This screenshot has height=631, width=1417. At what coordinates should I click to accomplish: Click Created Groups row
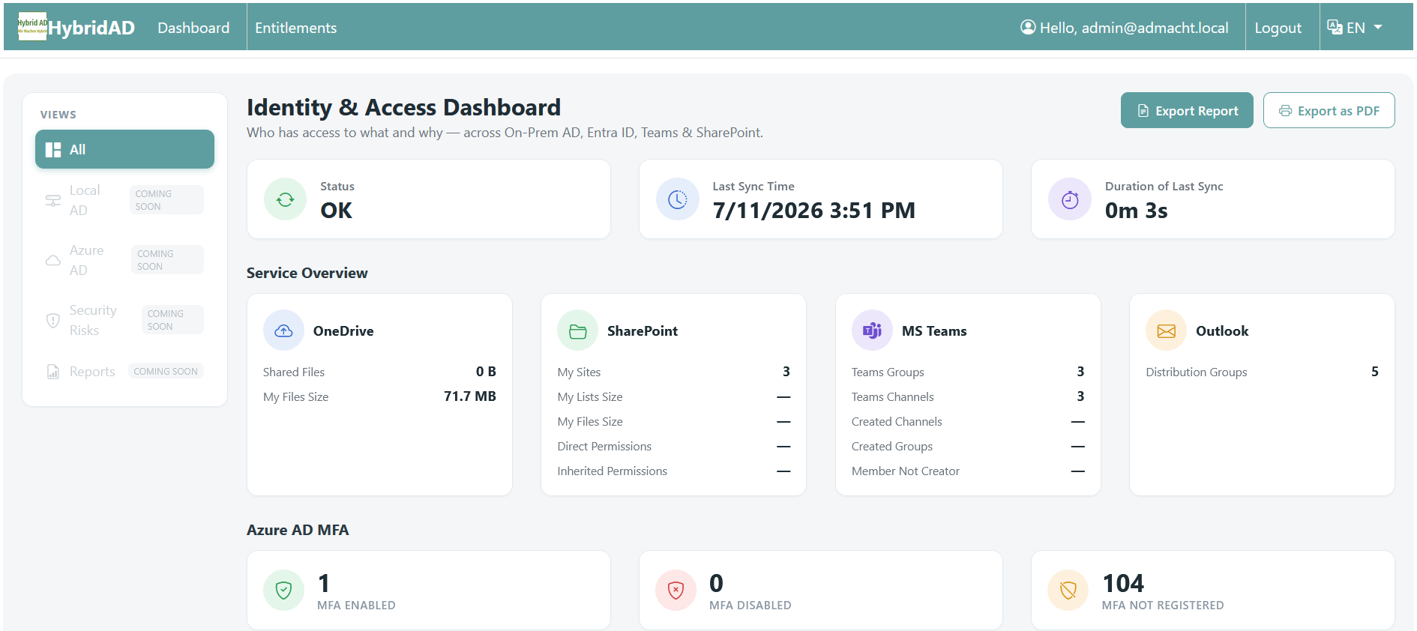pyautogui.click(x=968, y=446)
